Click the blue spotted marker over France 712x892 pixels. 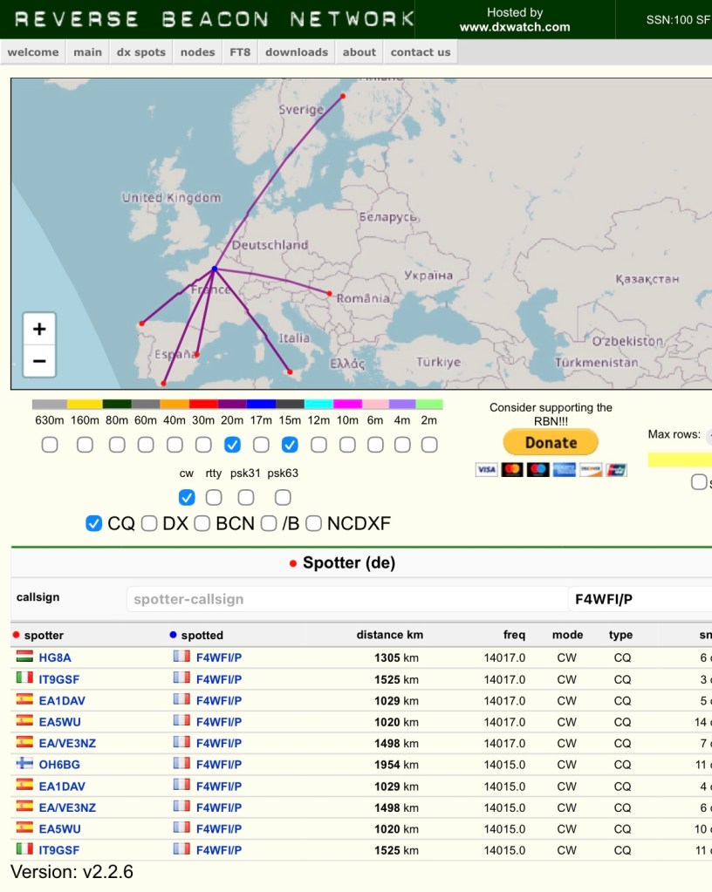[214, 269]
